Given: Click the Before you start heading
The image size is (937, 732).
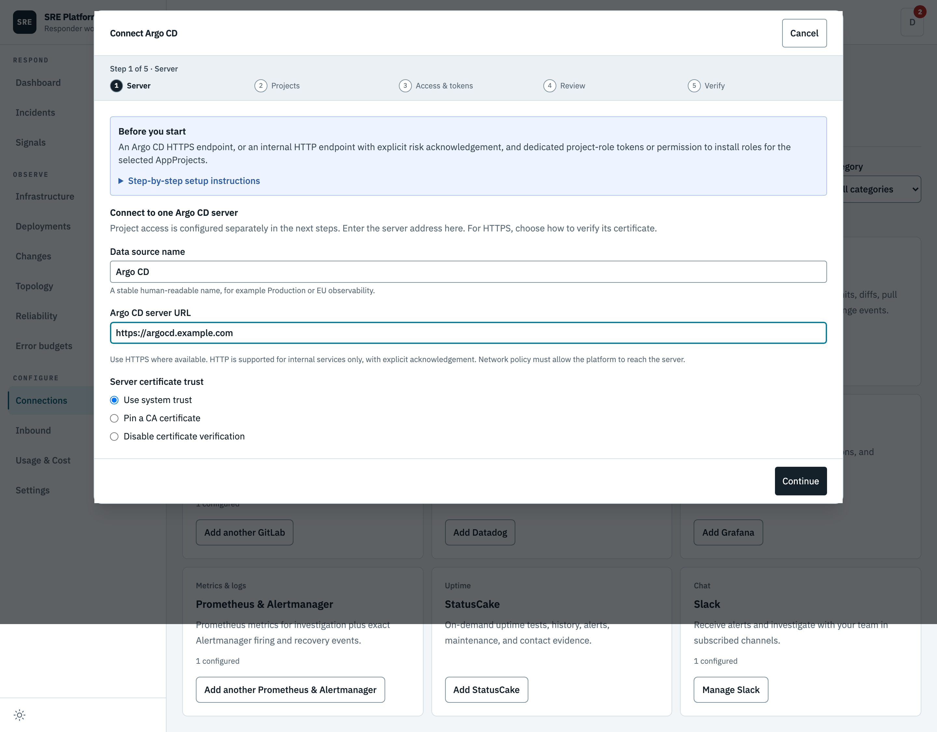Looking at the screenshot, I should click(152, 132).
